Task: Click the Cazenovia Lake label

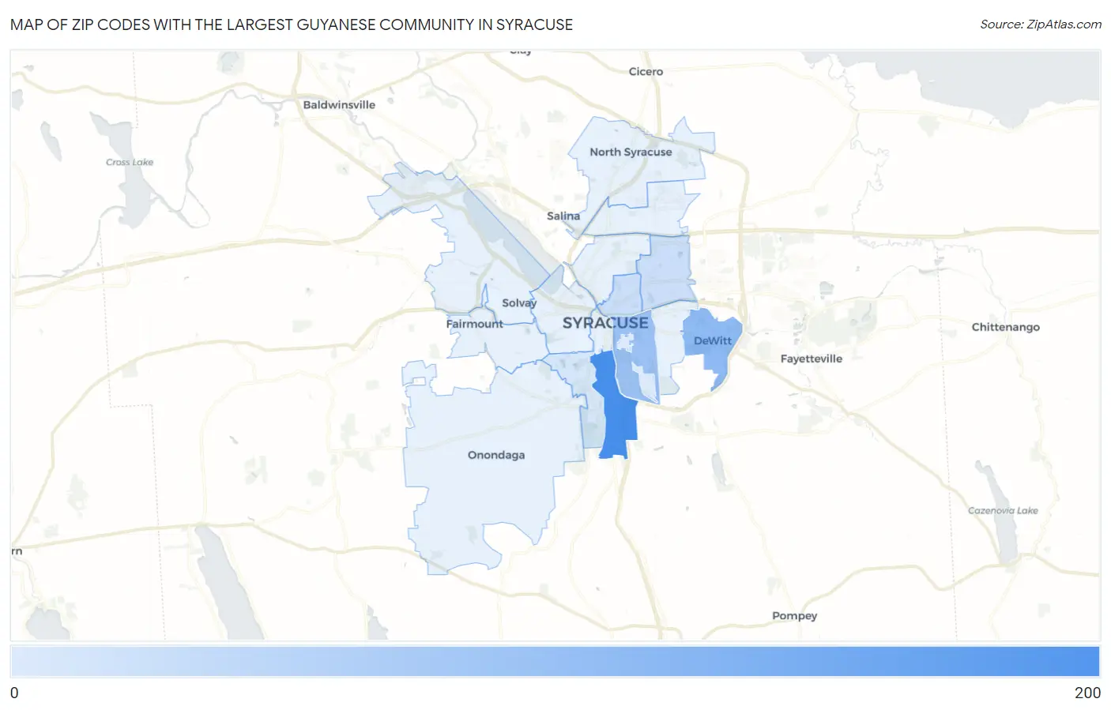Action: point(1003,510)
